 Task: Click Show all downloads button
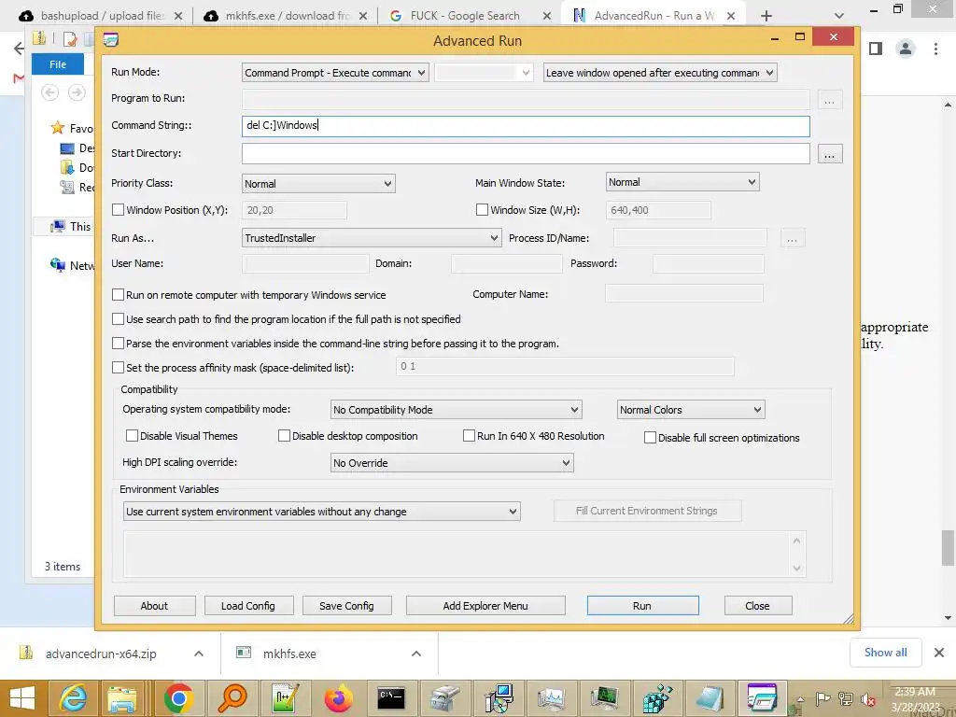pyautogui.click(x=885, y=653)
